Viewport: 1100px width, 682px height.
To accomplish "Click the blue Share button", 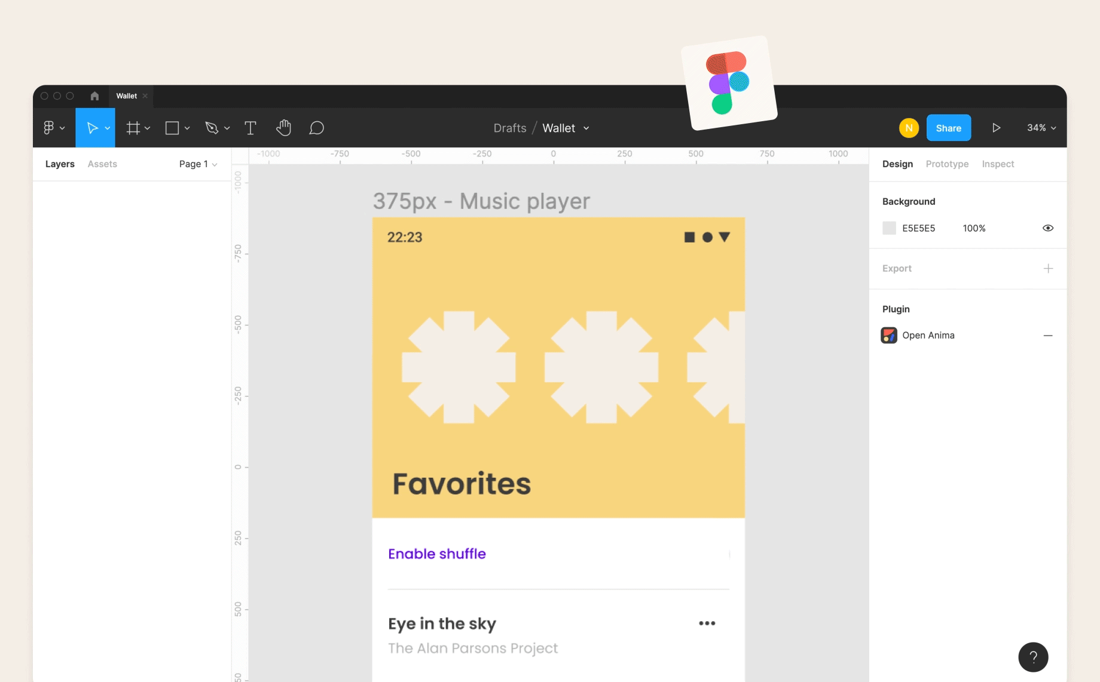I will pyautogui.click(x=948, y=128).
